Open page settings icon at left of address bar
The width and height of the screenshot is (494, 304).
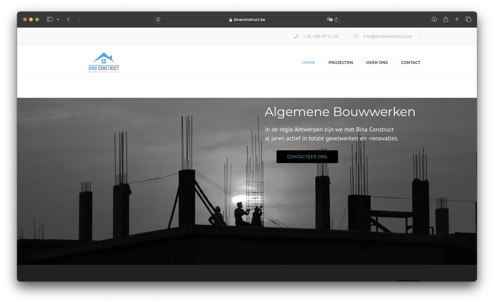[x=157, y=19]
